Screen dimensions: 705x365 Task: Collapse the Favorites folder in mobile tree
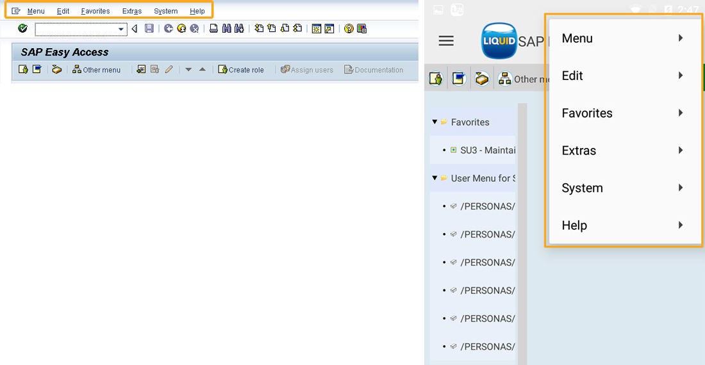(435, 122)
